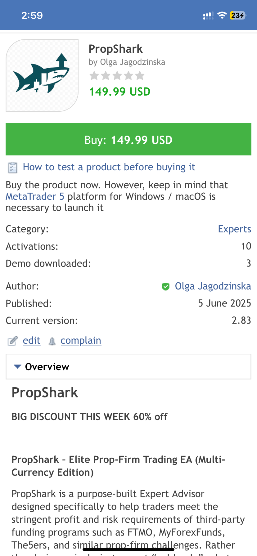The width and height of the screenshot is (257, 556).
Task: Open the Experts category link
Action: pyautogui.click(x=235, y=229)
